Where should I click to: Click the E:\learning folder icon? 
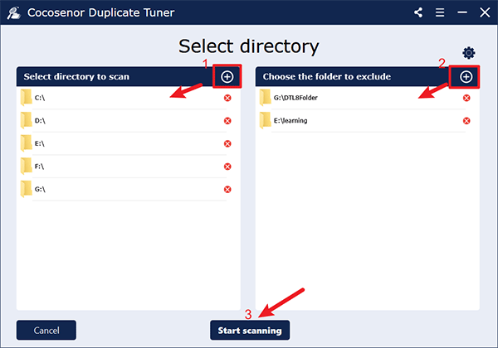pyautogui.click(x=266, y=120)
